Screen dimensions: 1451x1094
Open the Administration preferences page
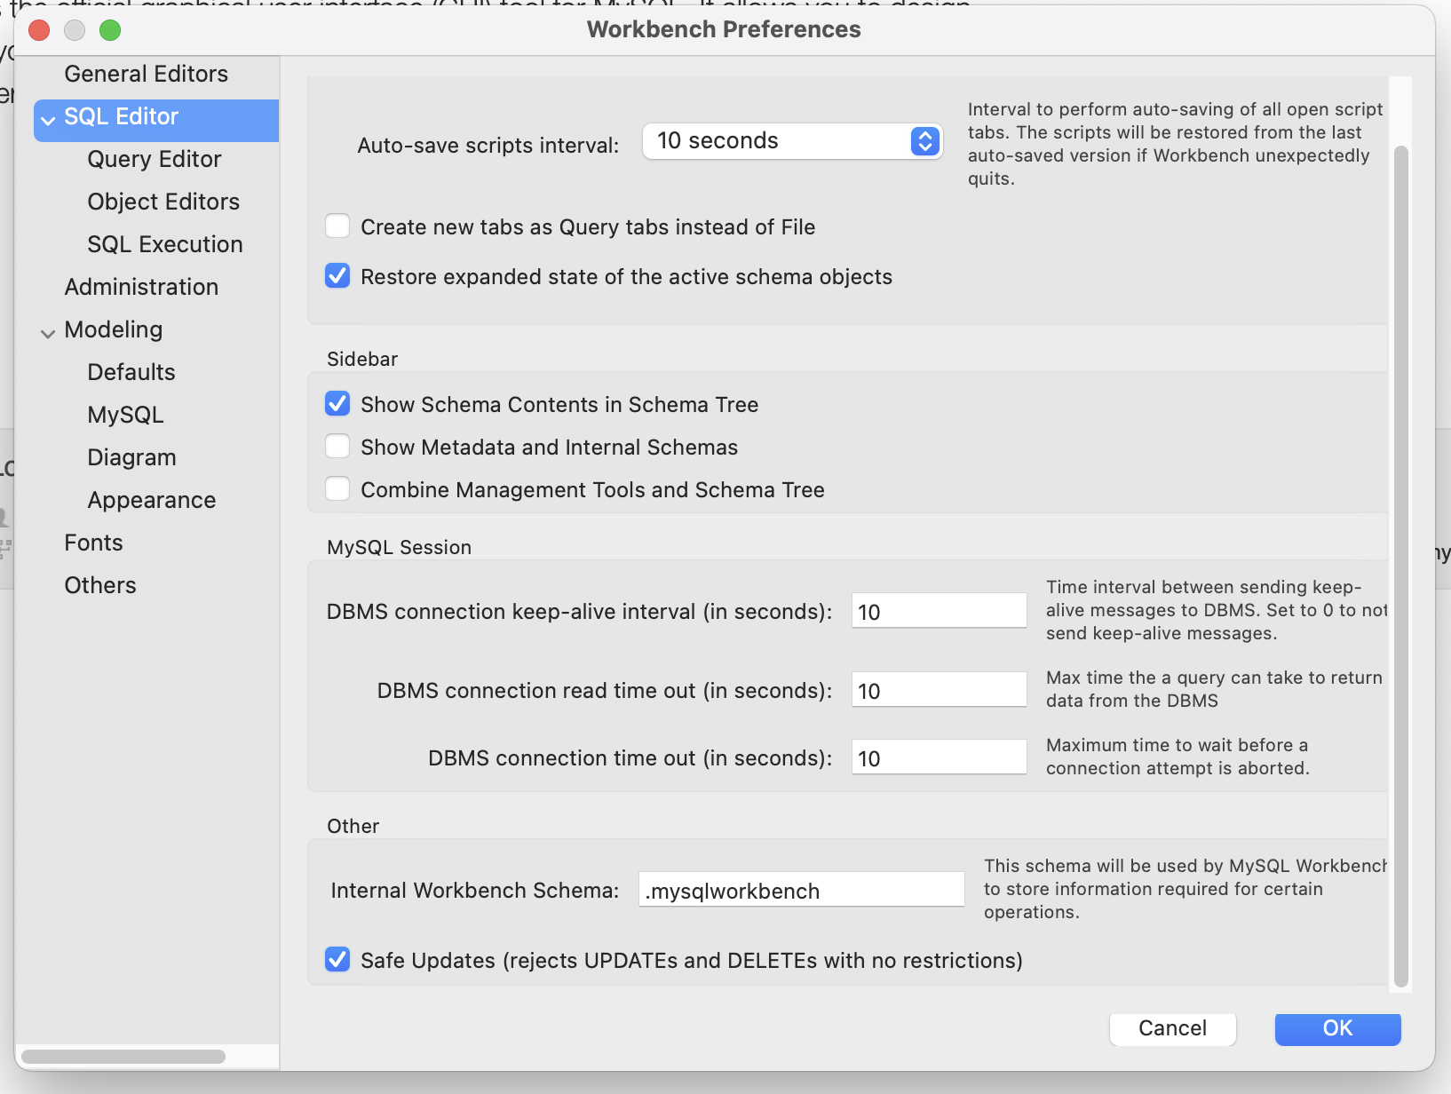pyautogui.click(x=141, y=287)
